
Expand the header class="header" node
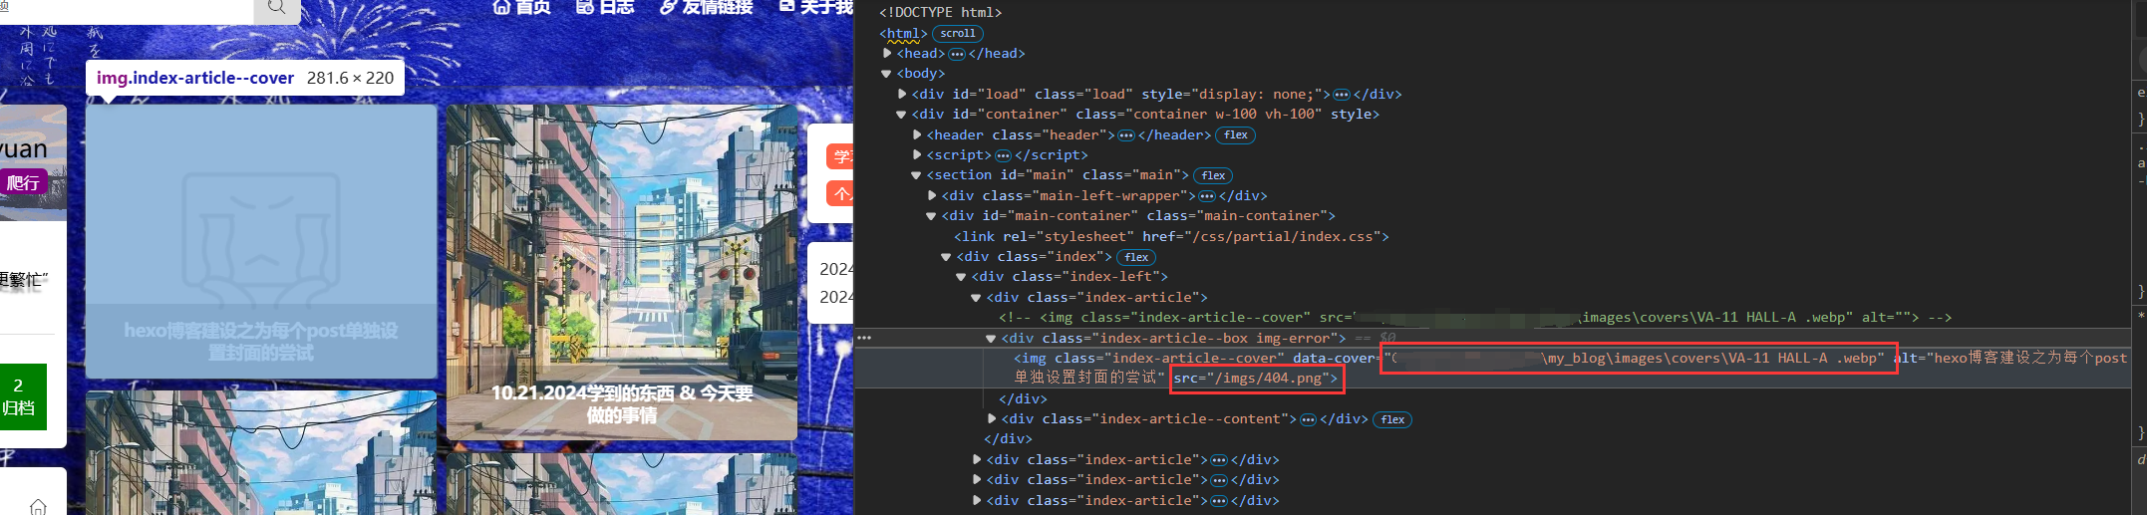coord(917,134)
